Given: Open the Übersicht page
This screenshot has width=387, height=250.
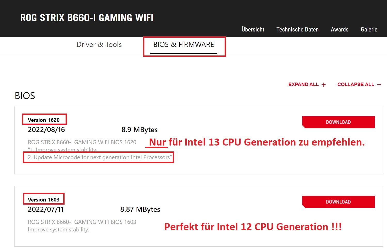Looking at the screenshot, I should pos(253,29).
